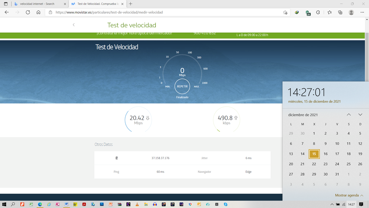Click the back chevron beside Test de velocidad

pos(74,25)
